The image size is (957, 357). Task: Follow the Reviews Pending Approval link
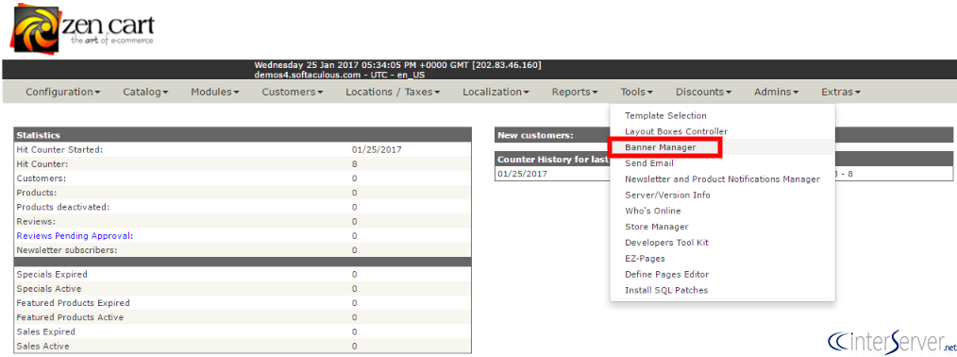(75, 235)
